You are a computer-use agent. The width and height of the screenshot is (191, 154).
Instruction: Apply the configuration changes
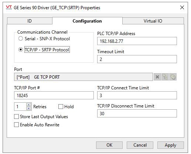tap(171, 145)
